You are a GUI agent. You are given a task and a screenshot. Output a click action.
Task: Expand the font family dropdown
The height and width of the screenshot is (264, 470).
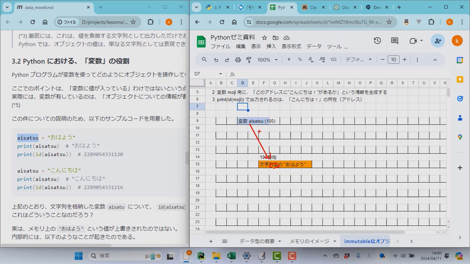(x=359, y=60)
